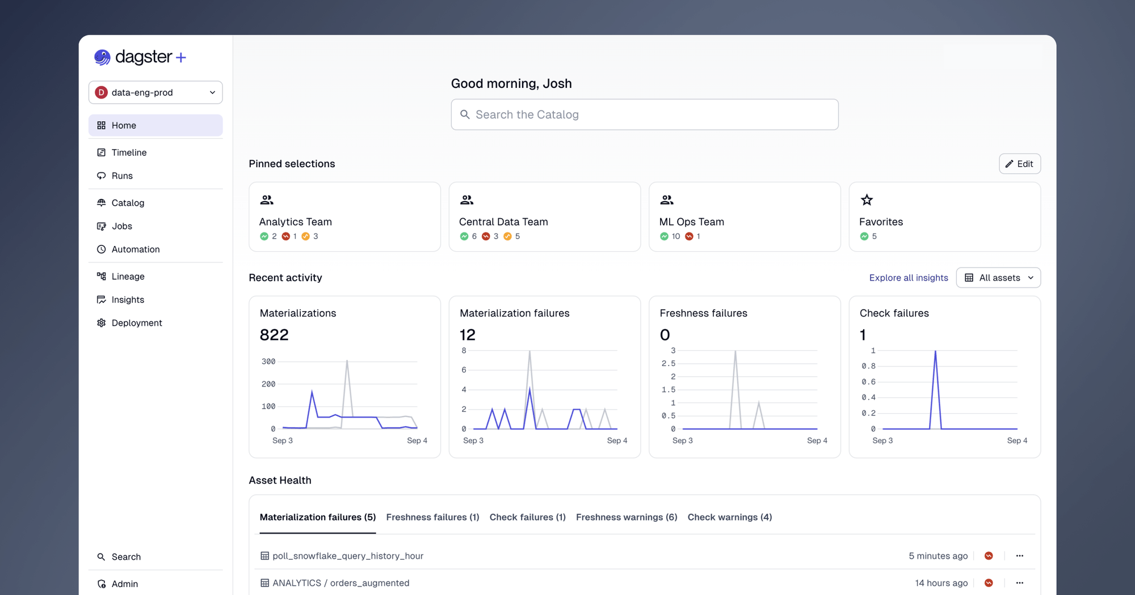
Task: Select the Jobs icon
Action: 102,226
